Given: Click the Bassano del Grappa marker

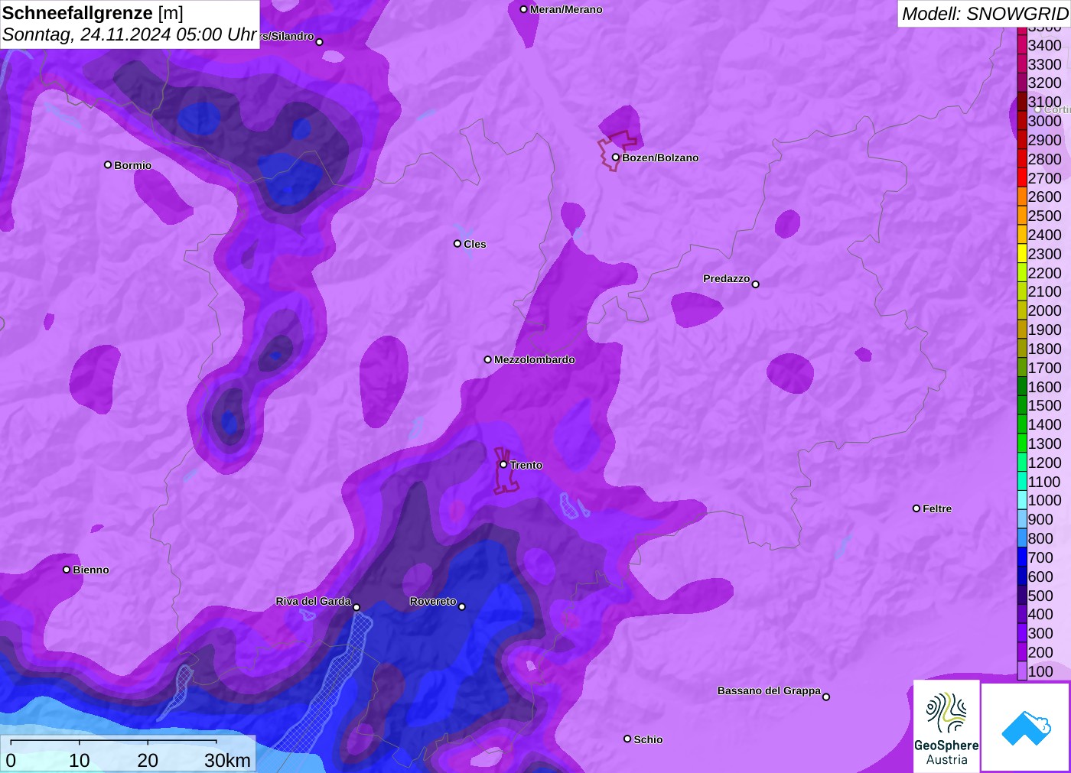Looking at the screenshot, I should tap(826, 697).
